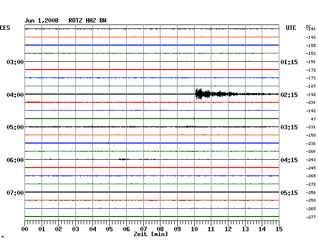Click the DC value -153

click(x=311, y=53)
